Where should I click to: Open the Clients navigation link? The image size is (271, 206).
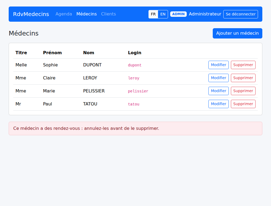(109, 14)
